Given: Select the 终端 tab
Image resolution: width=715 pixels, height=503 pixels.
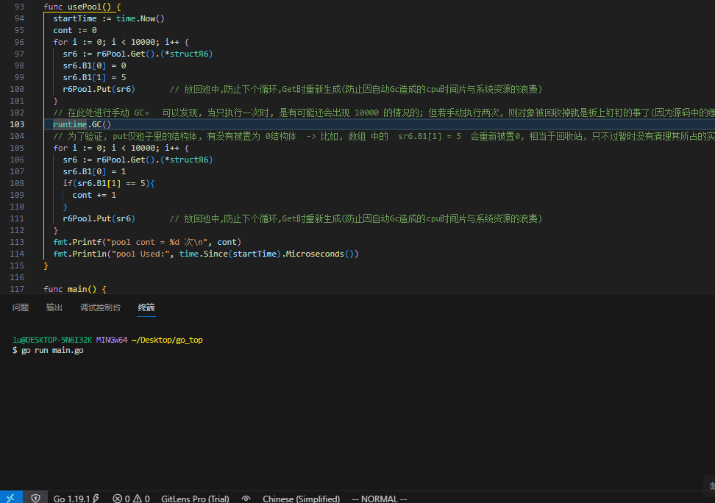Looking at the screenshot, I should click(x=146, y=307).
